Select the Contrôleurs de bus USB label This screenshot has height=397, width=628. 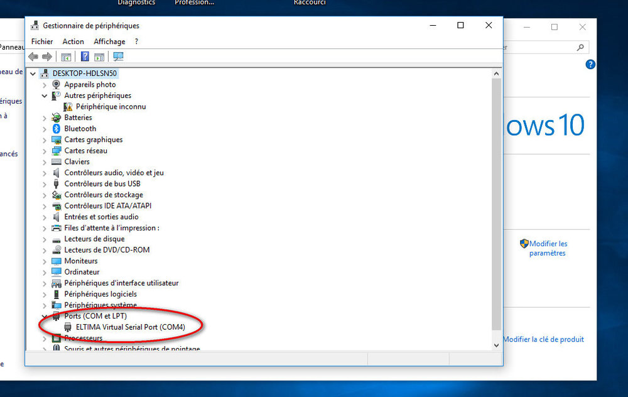pyautogui.click(x=102, y=184)
